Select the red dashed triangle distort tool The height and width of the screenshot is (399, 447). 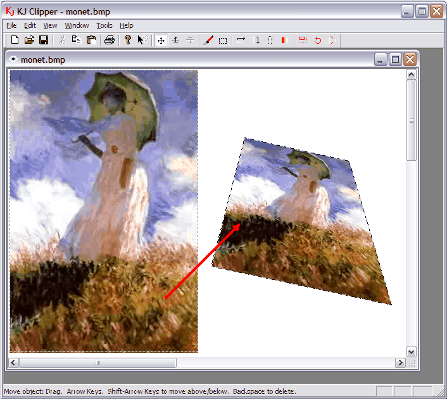click(332, 40)
